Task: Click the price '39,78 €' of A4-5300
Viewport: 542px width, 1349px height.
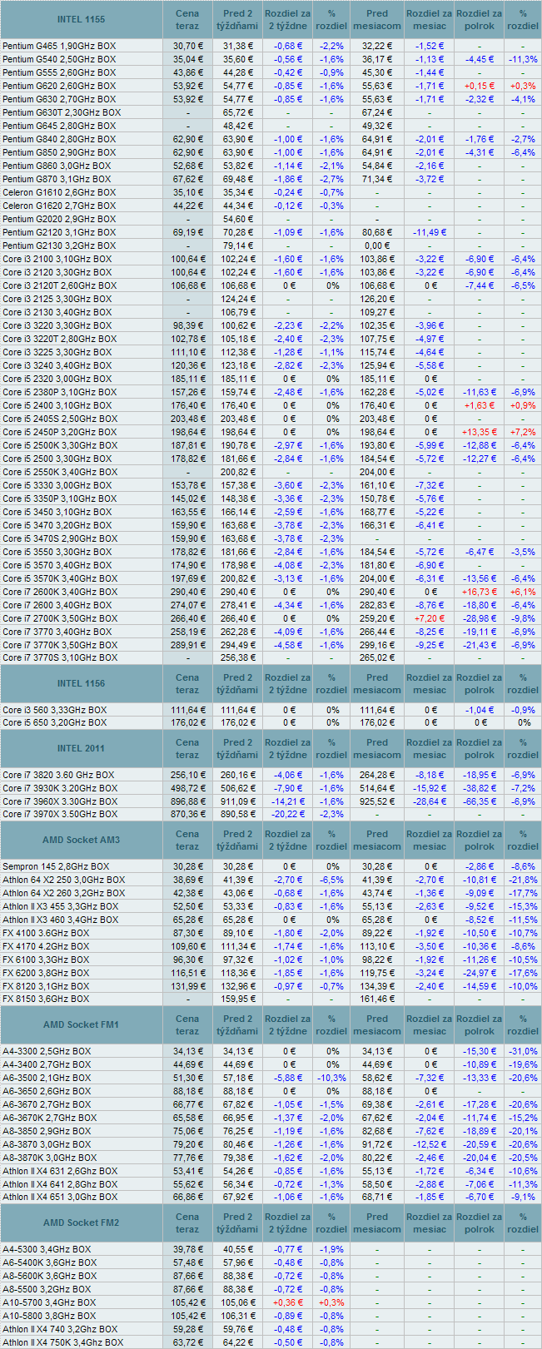Action: (187, 1249)
